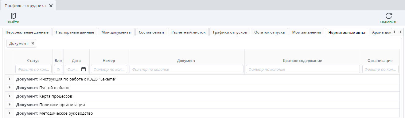Select row text Пустой шаблон
The width and height of the screenshot is (405, 118).
(x=54, y=88)
